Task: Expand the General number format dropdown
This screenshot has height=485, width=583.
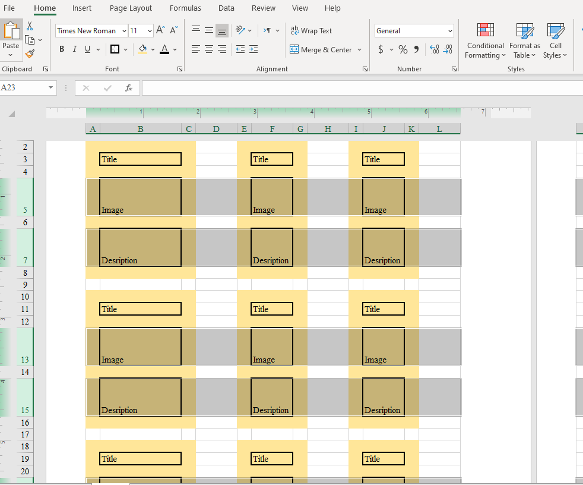Action: click(449, 31)
